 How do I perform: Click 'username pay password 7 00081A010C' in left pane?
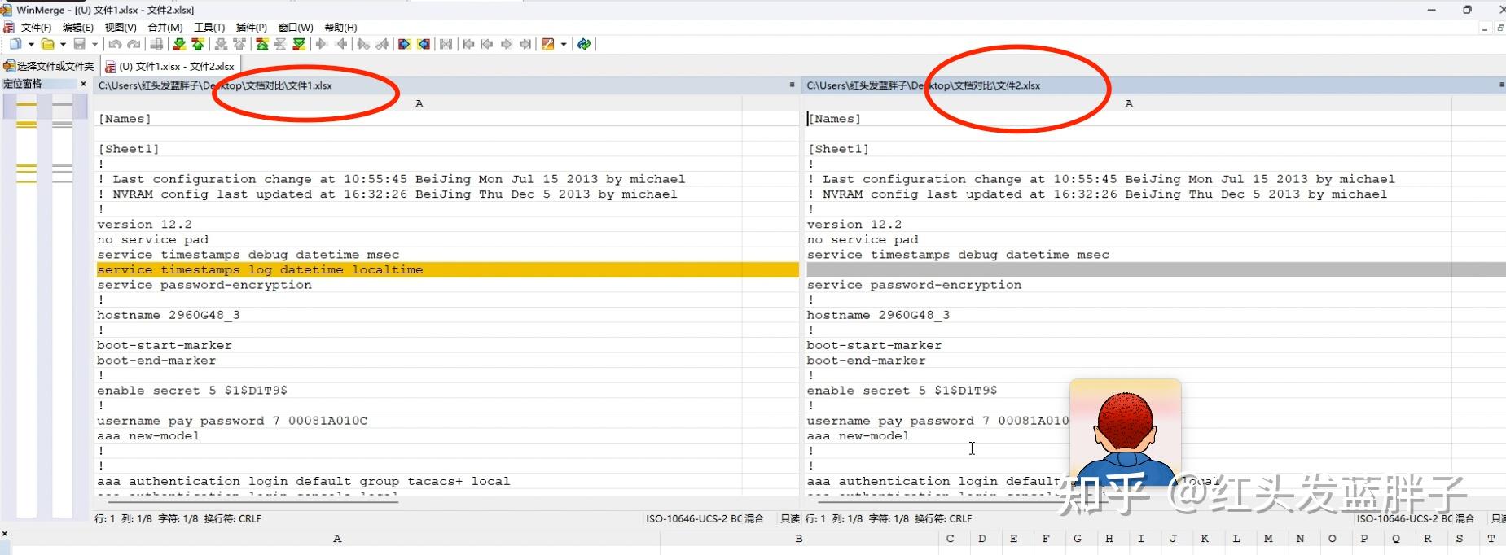point(232,421)
